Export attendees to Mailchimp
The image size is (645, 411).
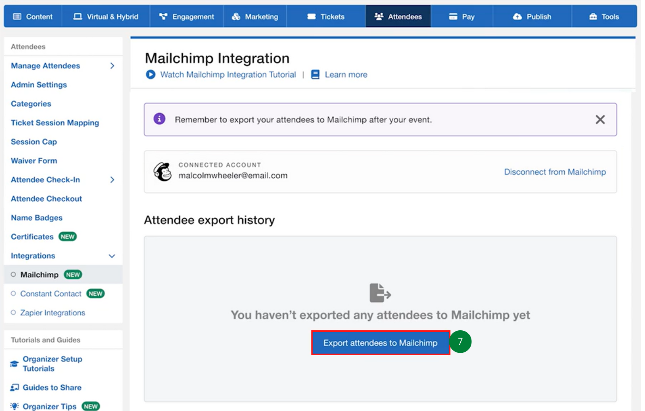point(380,343)
